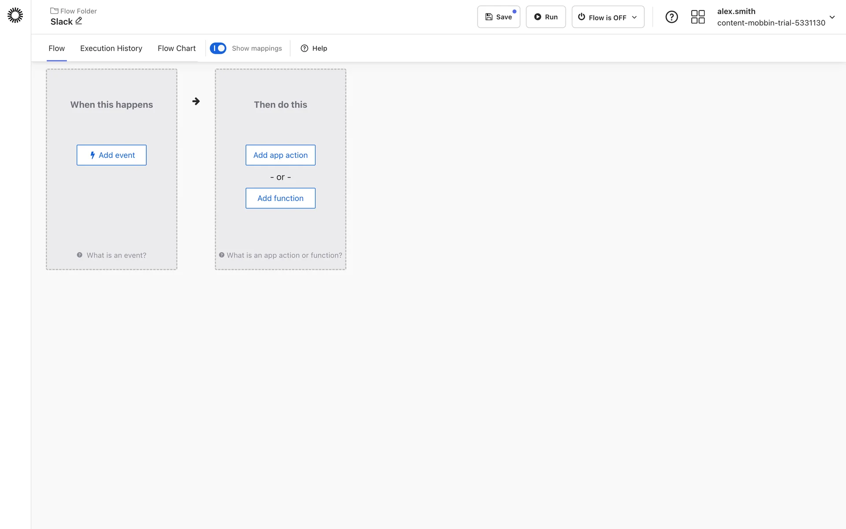Screen dimensions: 846x529
Task: Open the Flow Chart tab
Action: coord(176,48)
